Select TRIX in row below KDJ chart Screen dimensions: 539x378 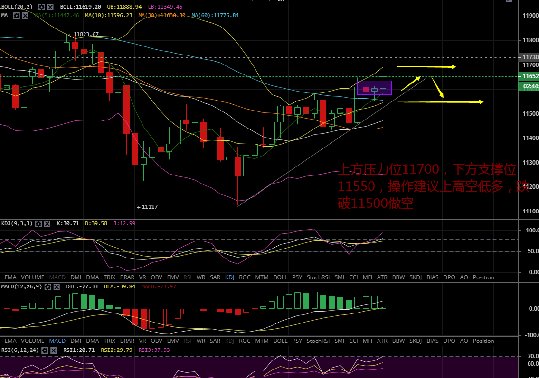(x=109, y=277)
